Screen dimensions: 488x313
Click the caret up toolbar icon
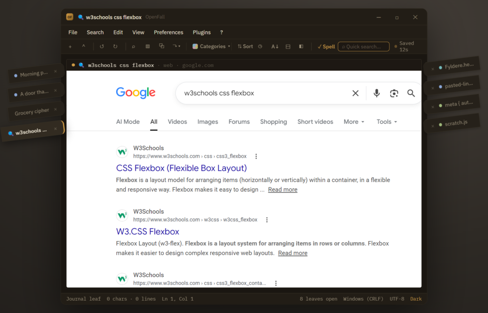coord(83,46)
